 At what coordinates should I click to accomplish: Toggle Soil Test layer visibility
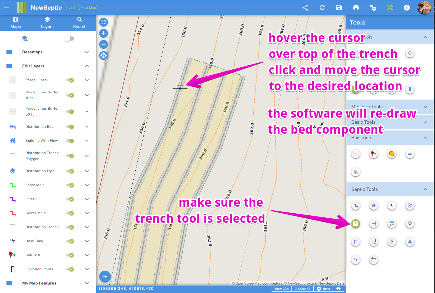pyautogui.click(x=70, y=255)
